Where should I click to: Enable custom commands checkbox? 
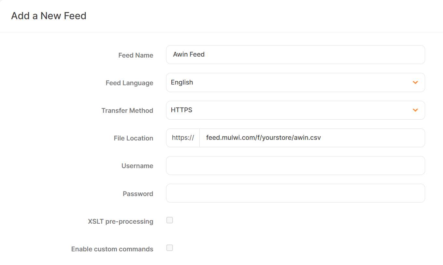pyautogui.click(x=169, y=248)
